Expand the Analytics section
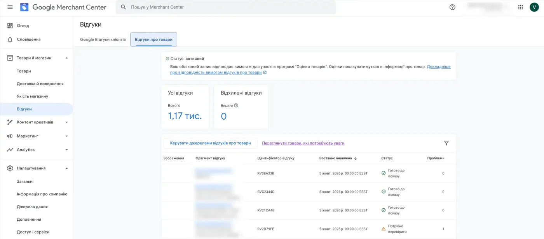The image size is (544, 239). click(66, 150)
